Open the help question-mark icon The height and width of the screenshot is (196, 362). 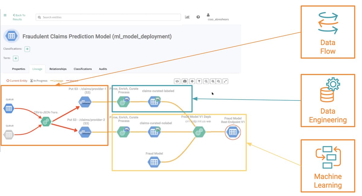click(198, 17)
